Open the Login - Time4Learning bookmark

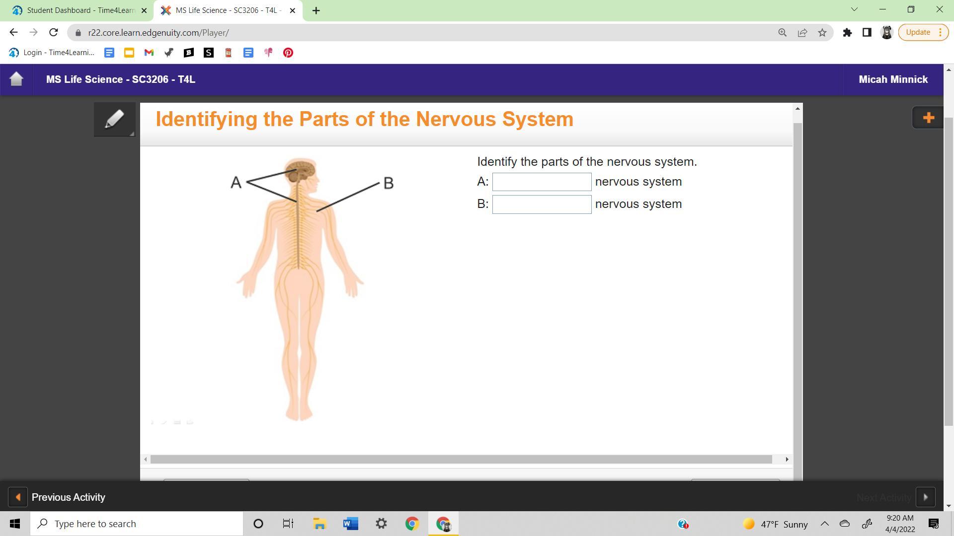pyautogui.click(x=52, y=53)
